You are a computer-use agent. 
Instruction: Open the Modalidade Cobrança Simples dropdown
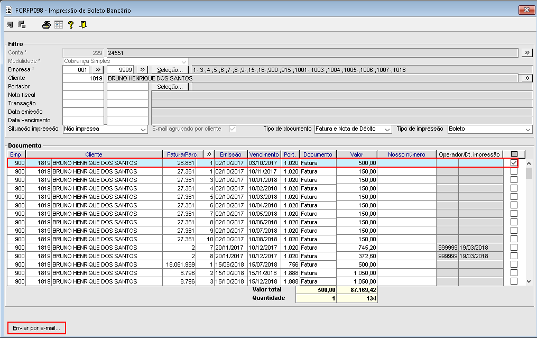tap(184, 61)
